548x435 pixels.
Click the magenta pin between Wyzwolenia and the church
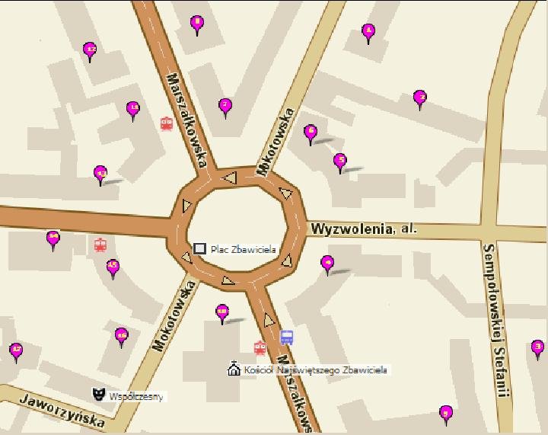(327, 265)
